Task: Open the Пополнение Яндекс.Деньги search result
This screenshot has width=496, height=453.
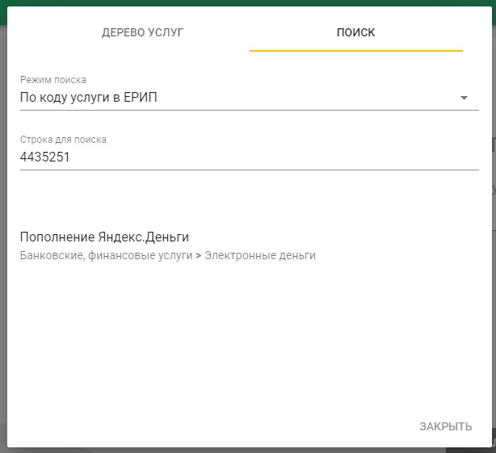Action: (x=104, y=237)
